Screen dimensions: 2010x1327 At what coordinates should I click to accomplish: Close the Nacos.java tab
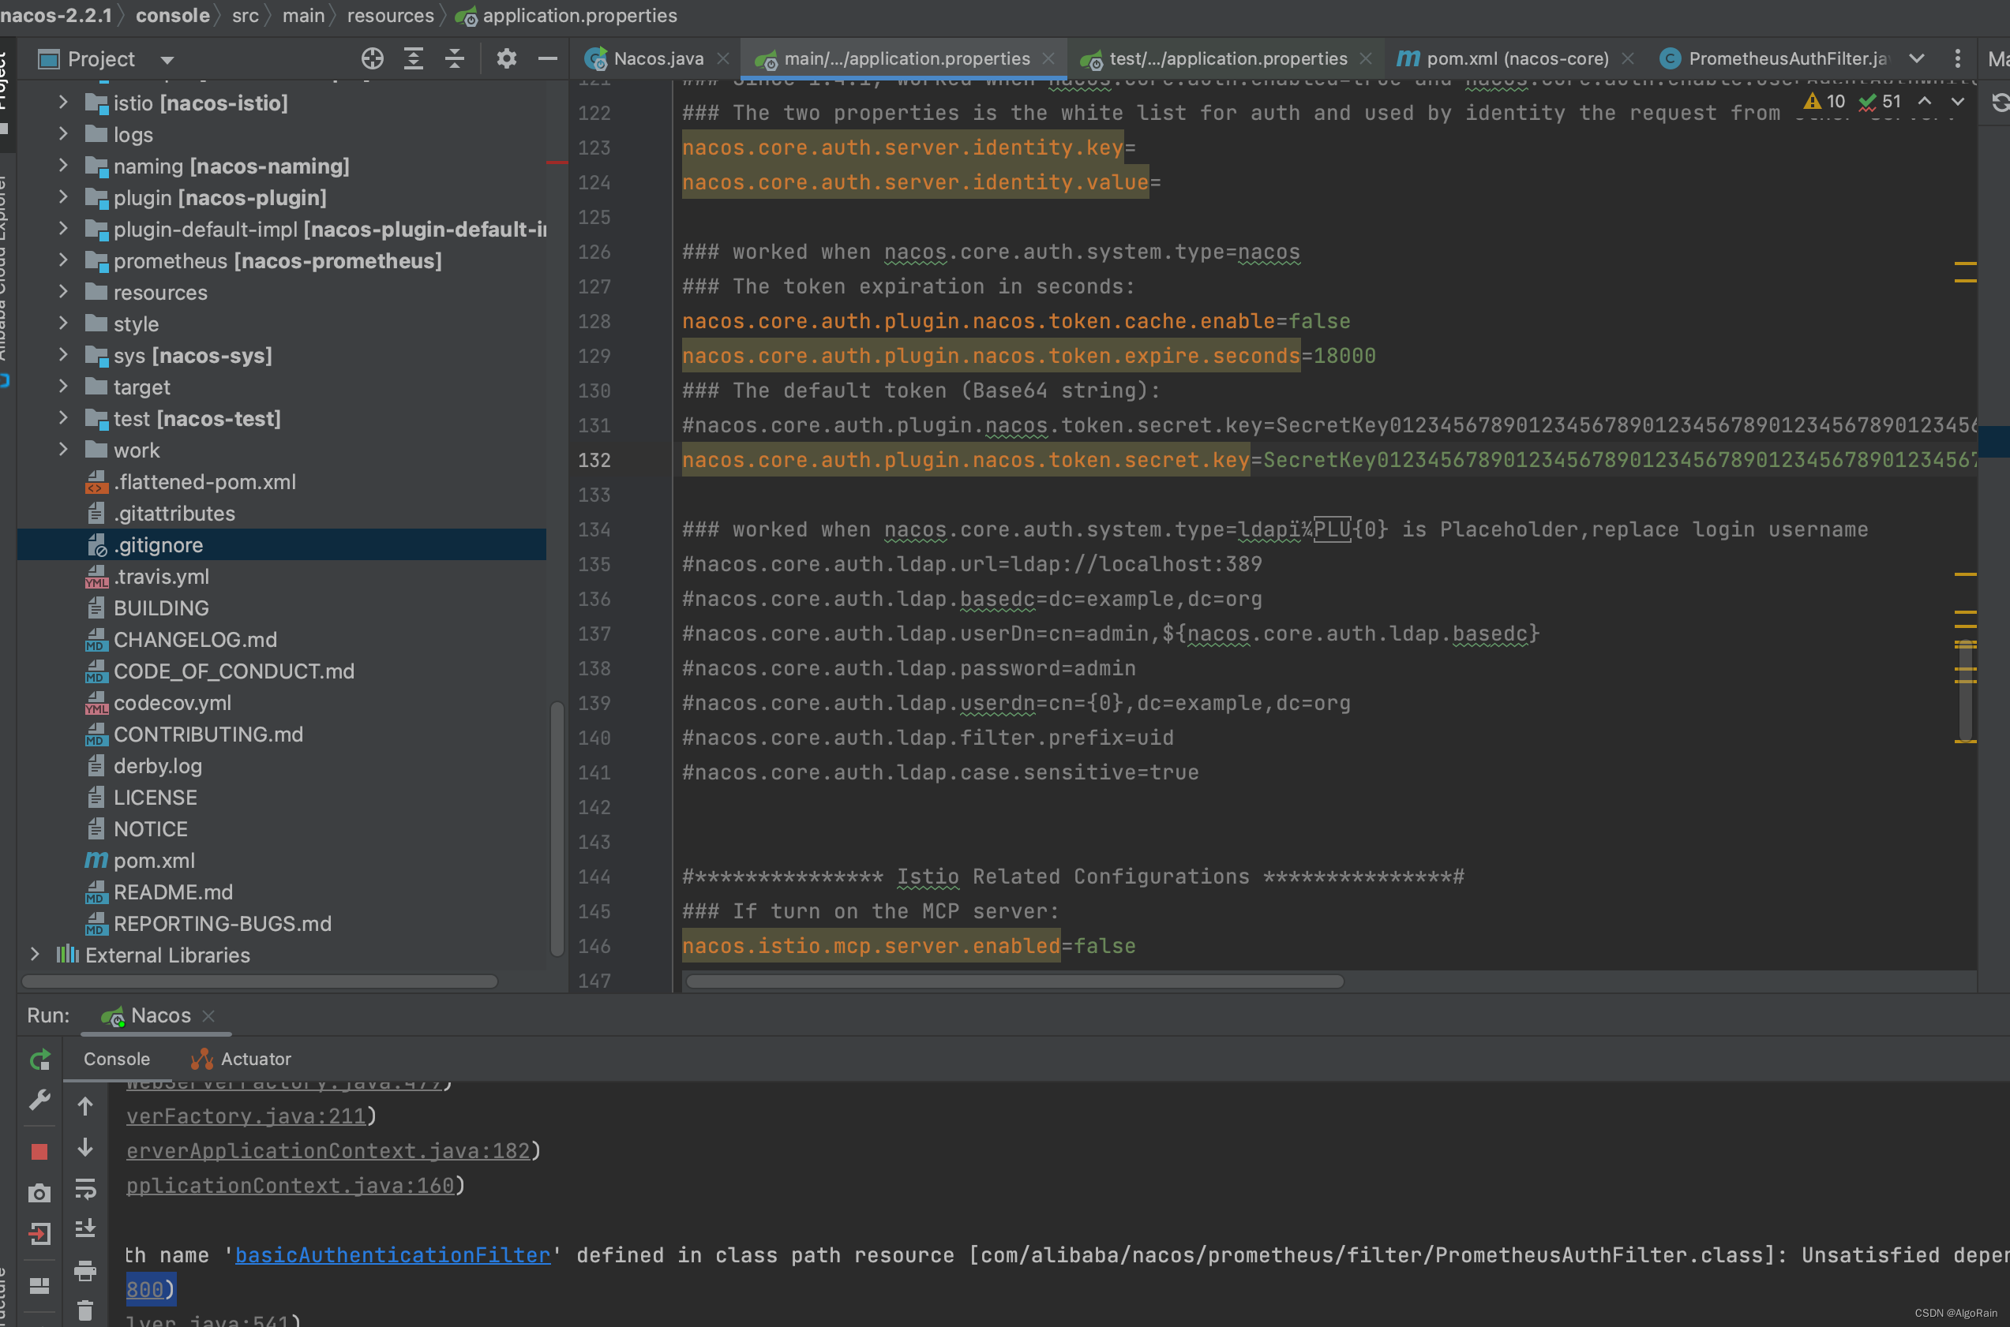(x=723, y=58)
